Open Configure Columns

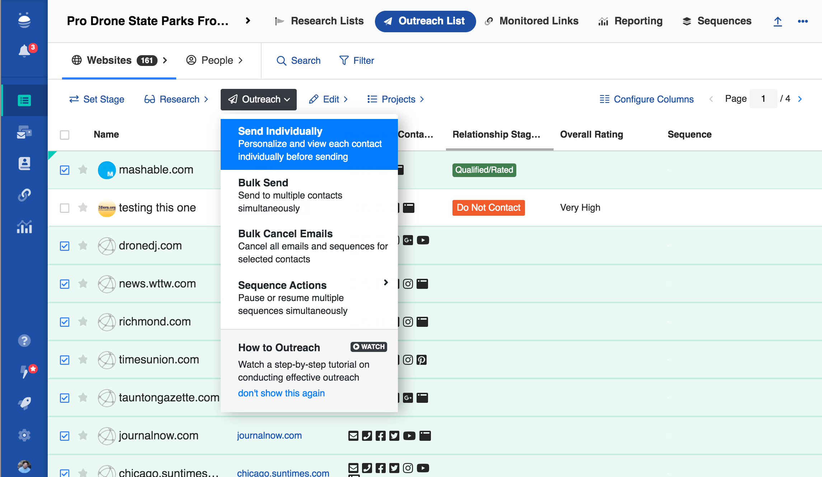(647, 99)
